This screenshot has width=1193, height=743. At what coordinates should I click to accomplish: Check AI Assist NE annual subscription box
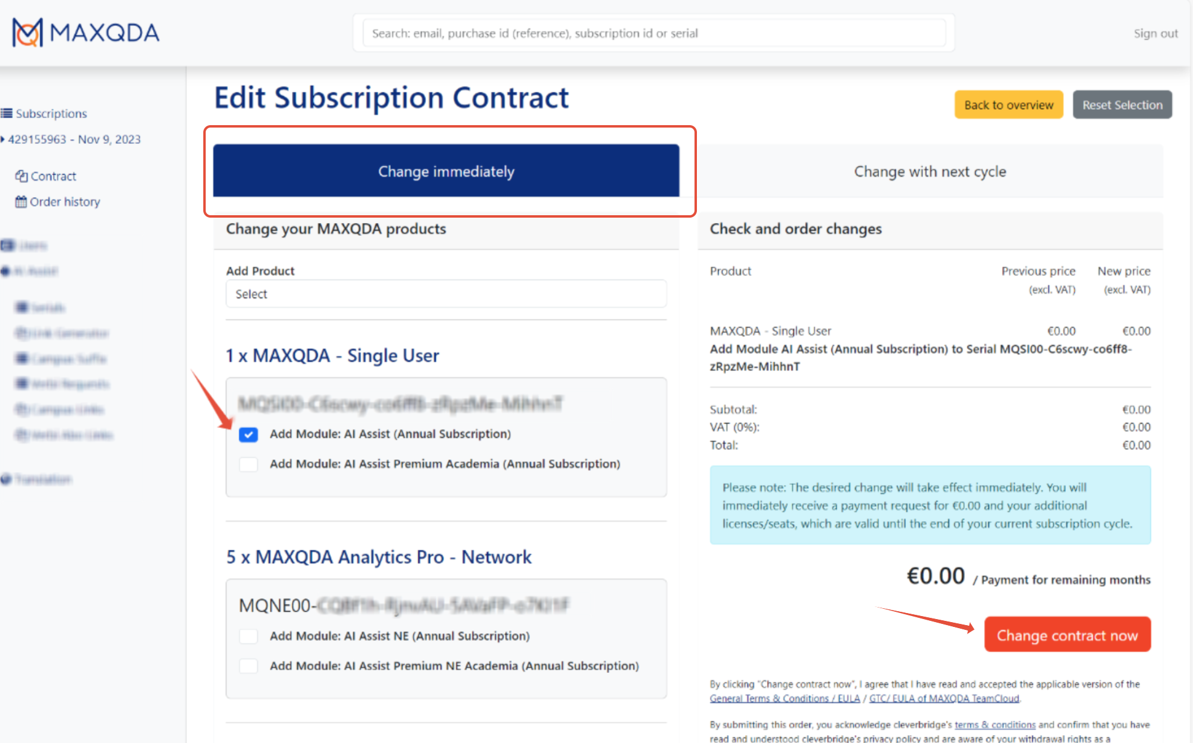(x=248, y=636)
